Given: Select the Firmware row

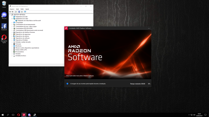Looking at the screenshot, I should click(x=18, y=44).
